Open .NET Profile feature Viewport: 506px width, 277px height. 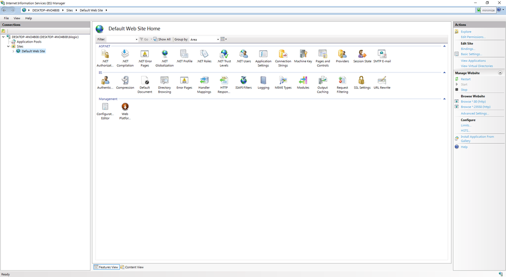184,56
